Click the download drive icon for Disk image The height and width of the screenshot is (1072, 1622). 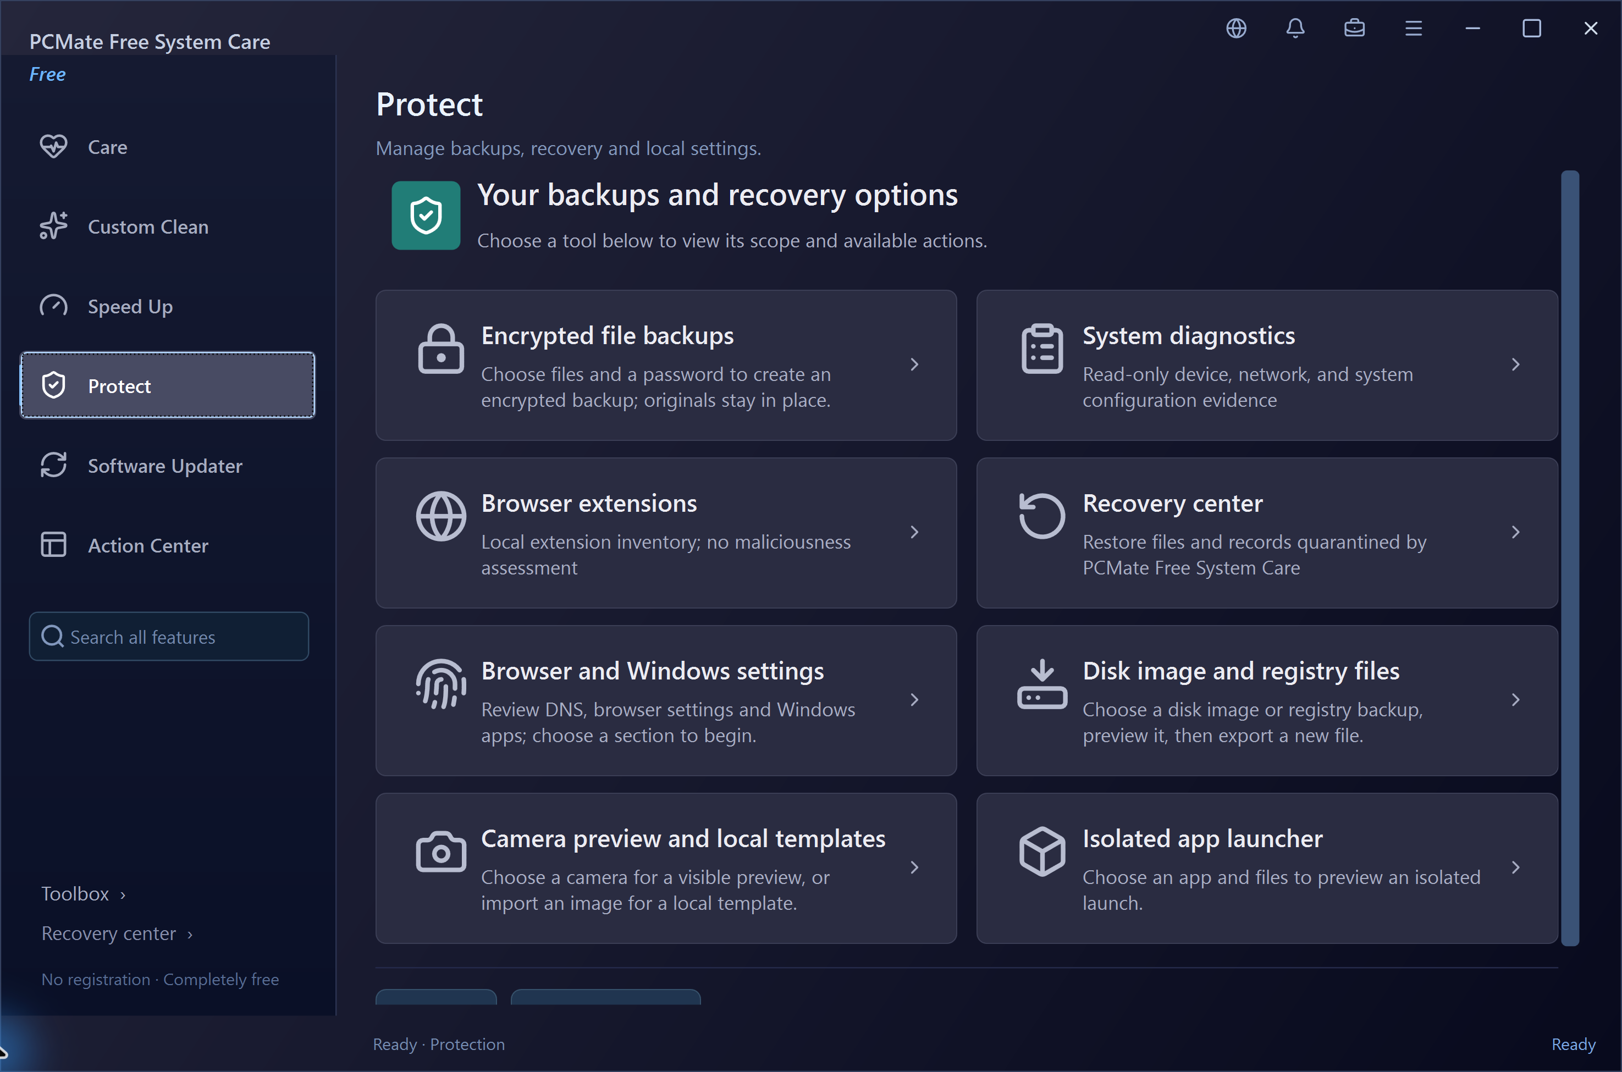[x=1042, y=684]
